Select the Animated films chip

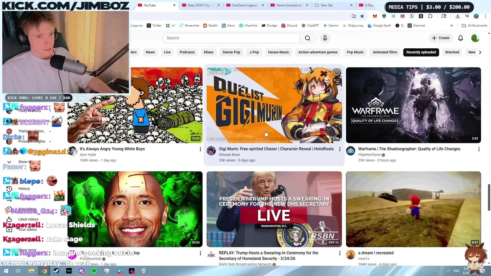[385, 52]
